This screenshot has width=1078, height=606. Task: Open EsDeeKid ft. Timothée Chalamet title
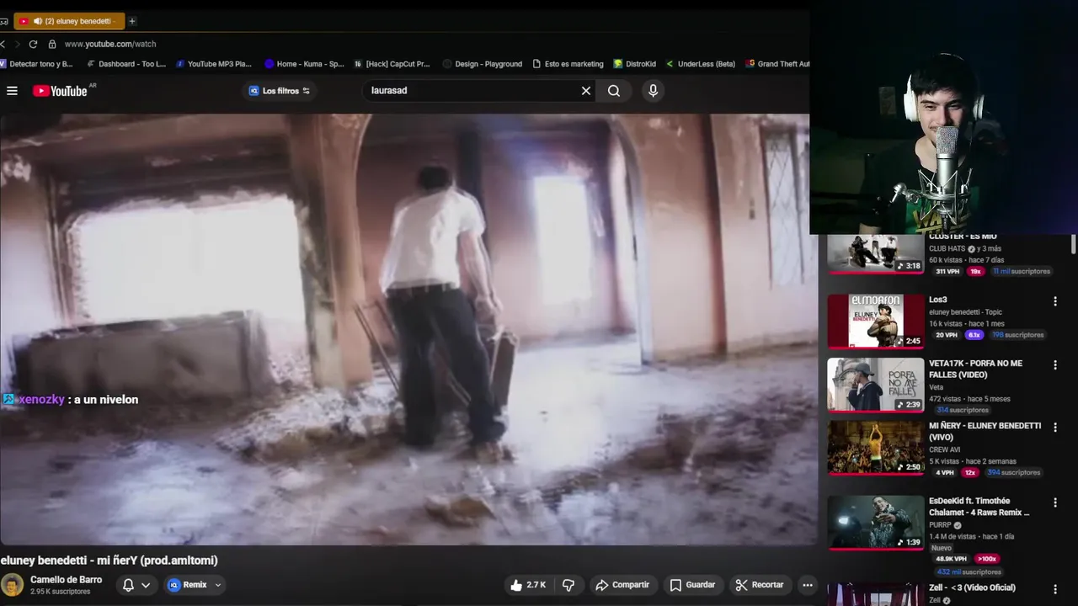click(x=979, y=507)
